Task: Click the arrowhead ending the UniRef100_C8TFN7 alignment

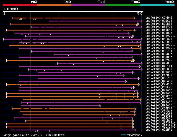Action: coord(136,109)
